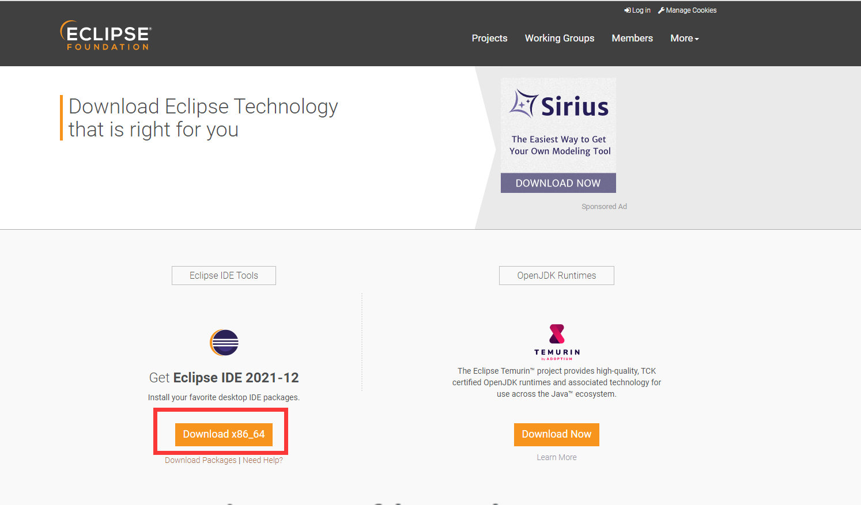Click 'Install your favorite desktop IDE packages' text
861x505 pixels.
coord(224,397)
